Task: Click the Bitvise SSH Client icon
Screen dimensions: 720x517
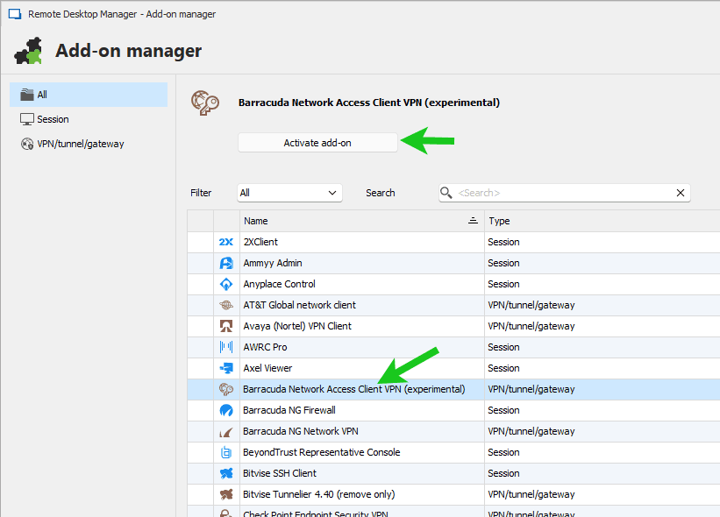Action: coord(225,473)
